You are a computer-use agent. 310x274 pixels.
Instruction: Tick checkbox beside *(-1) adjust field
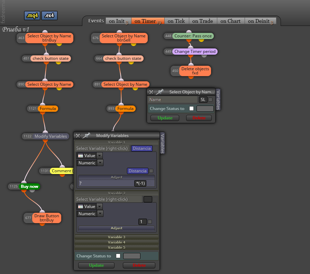pyautogui.click(x=149, y=183)
